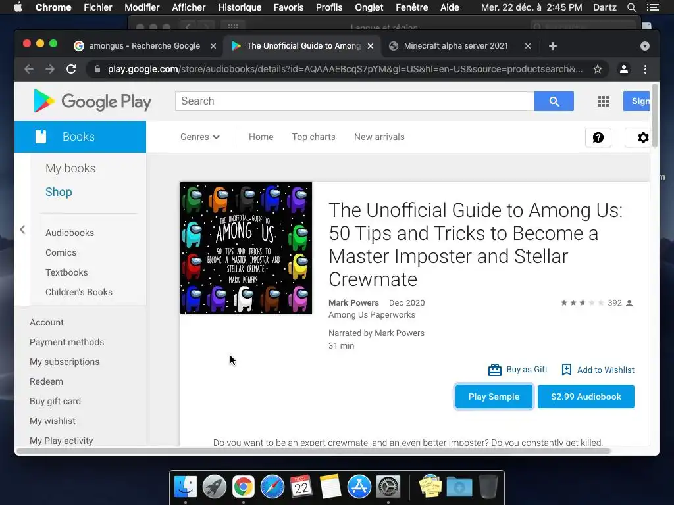Click the Chrome address bar URL
674x505 pixels.
pyautogui.click(x=345, y=69)
